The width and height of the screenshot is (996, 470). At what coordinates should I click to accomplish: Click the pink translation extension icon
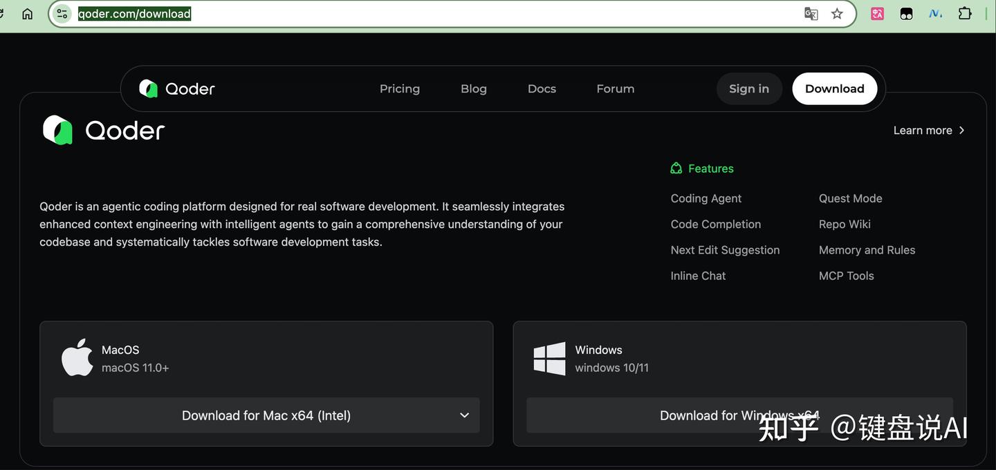coord(877,14)
